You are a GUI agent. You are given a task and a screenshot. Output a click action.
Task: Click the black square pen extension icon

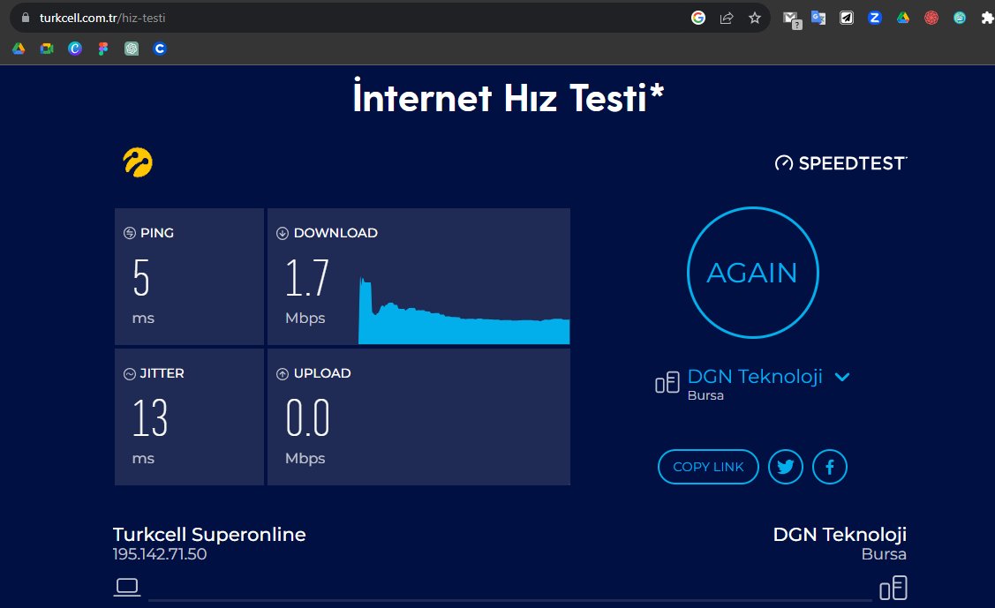click(847, 18)
